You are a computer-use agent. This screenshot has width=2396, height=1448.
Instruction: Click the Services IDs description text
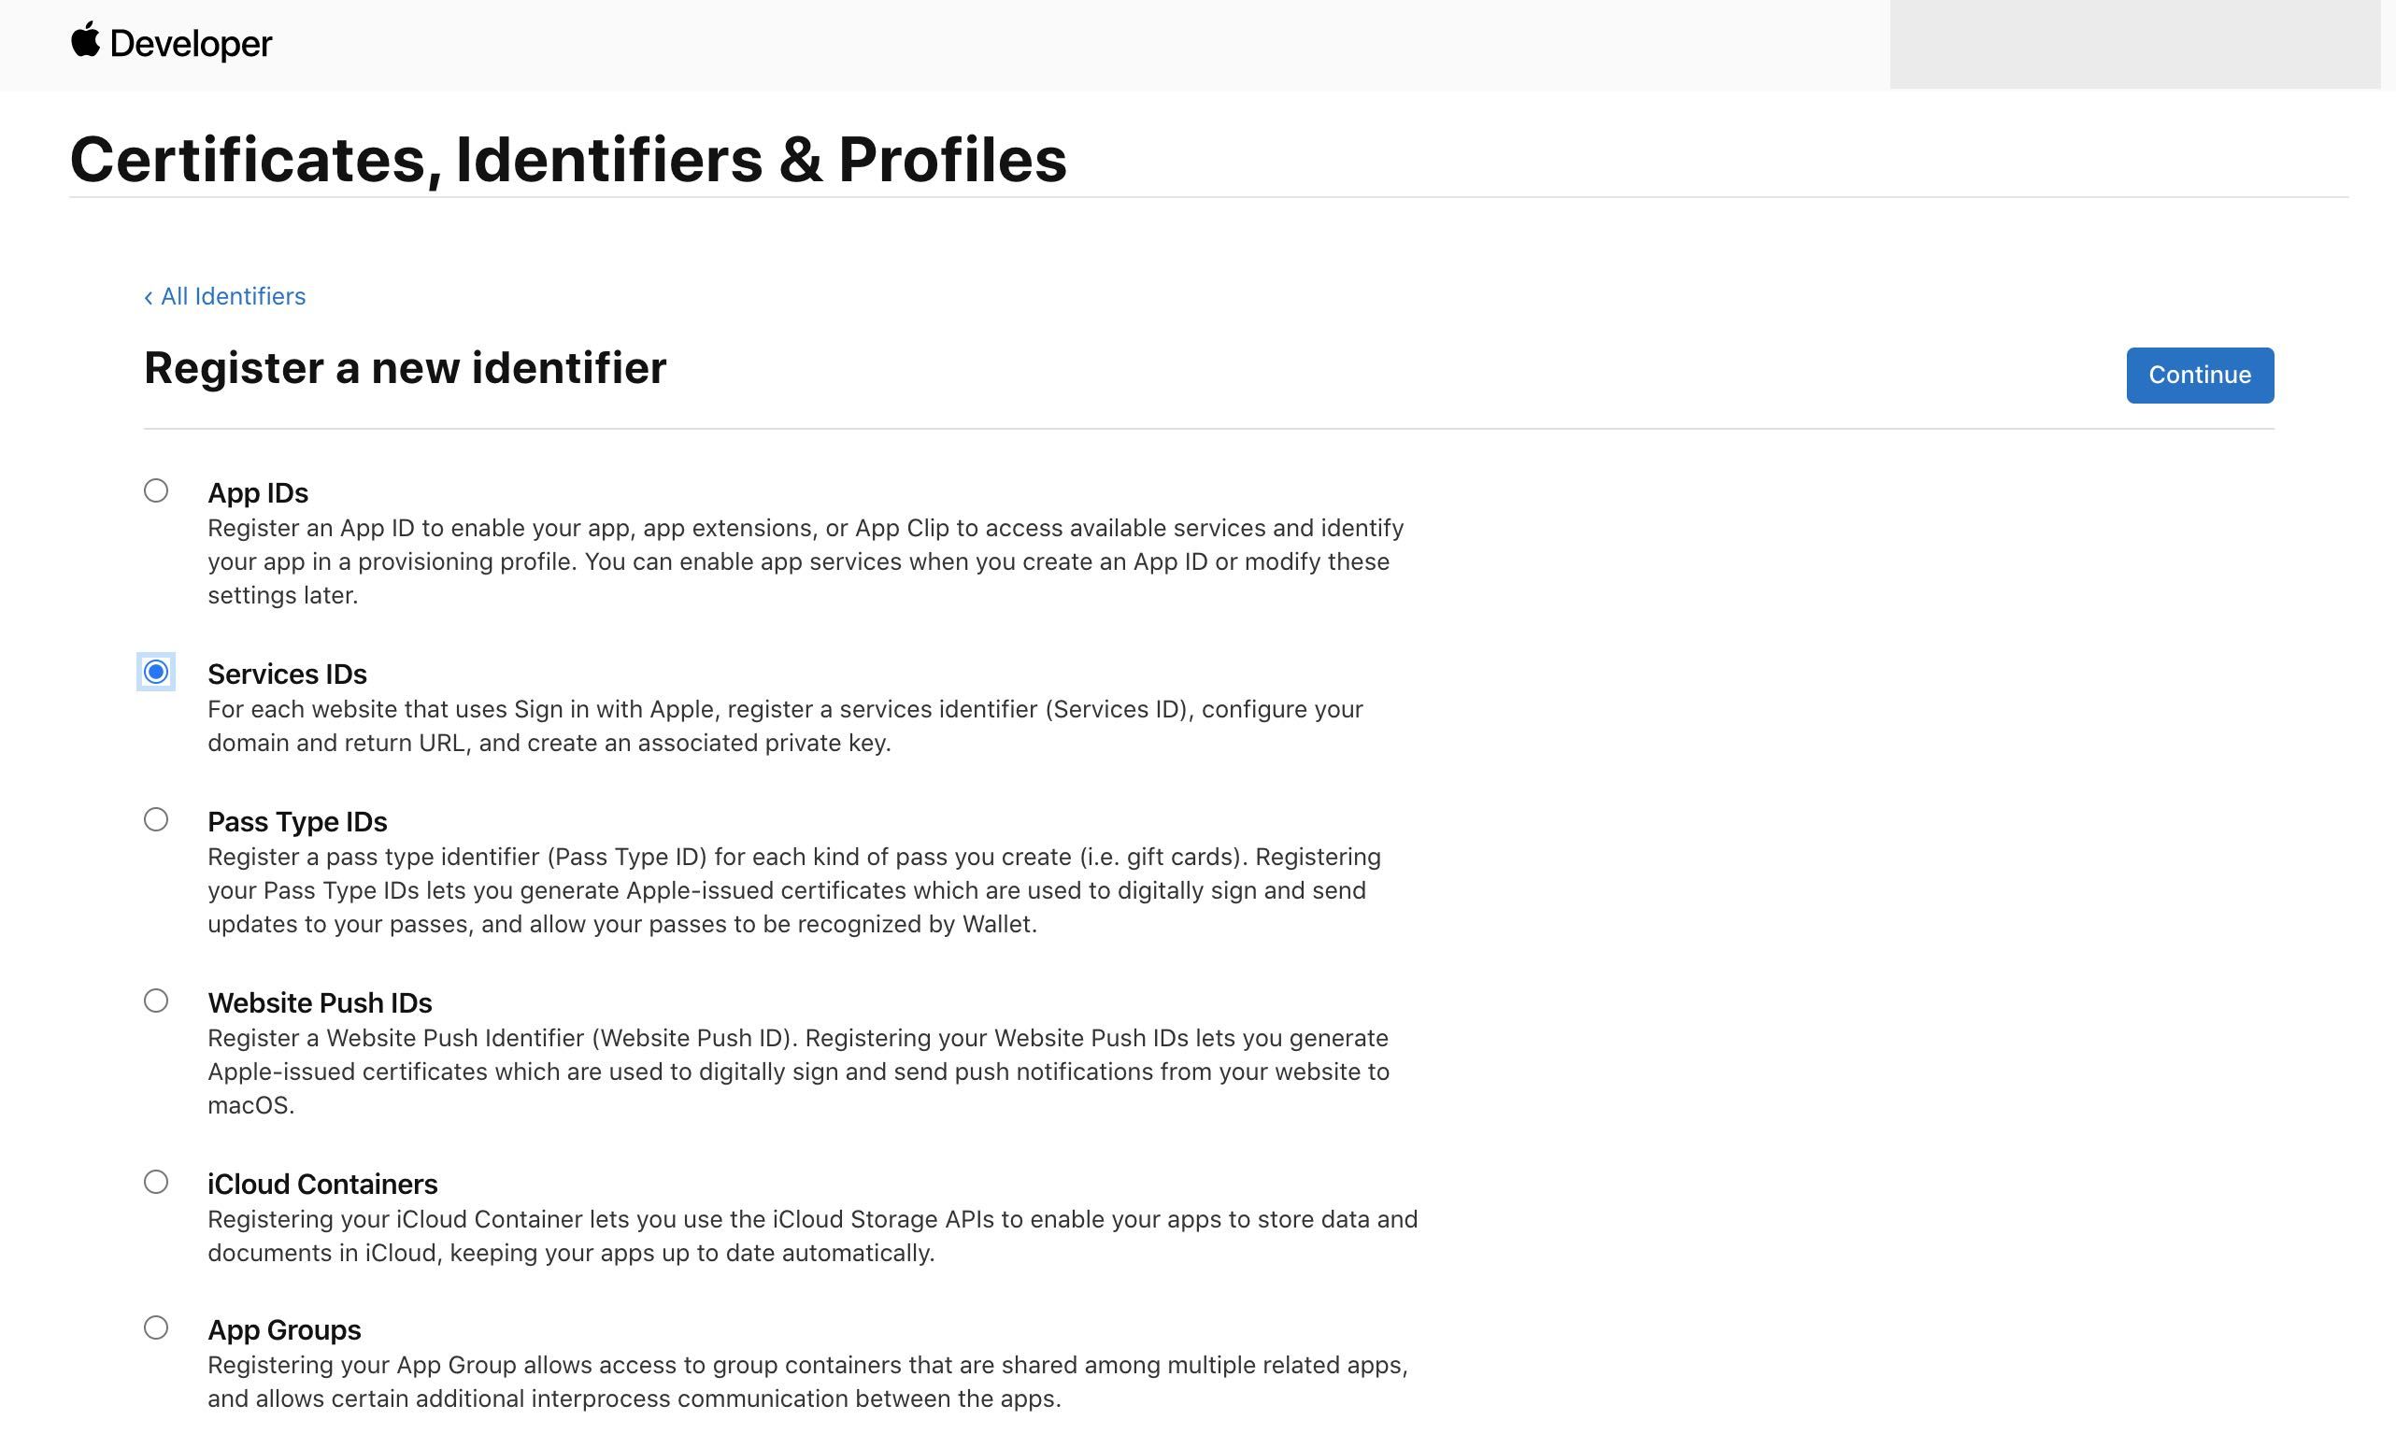pyautogui.click(x=784, y=726)
